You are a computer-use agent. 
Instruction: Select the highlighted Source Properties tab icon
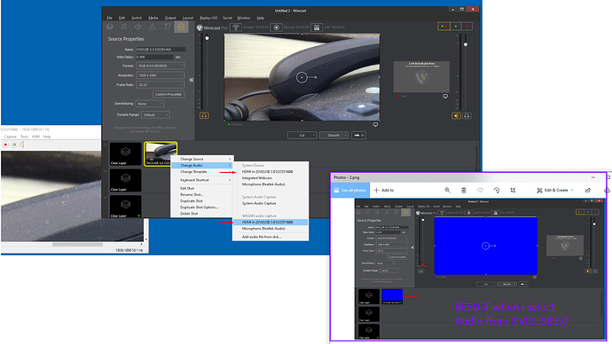181,27
